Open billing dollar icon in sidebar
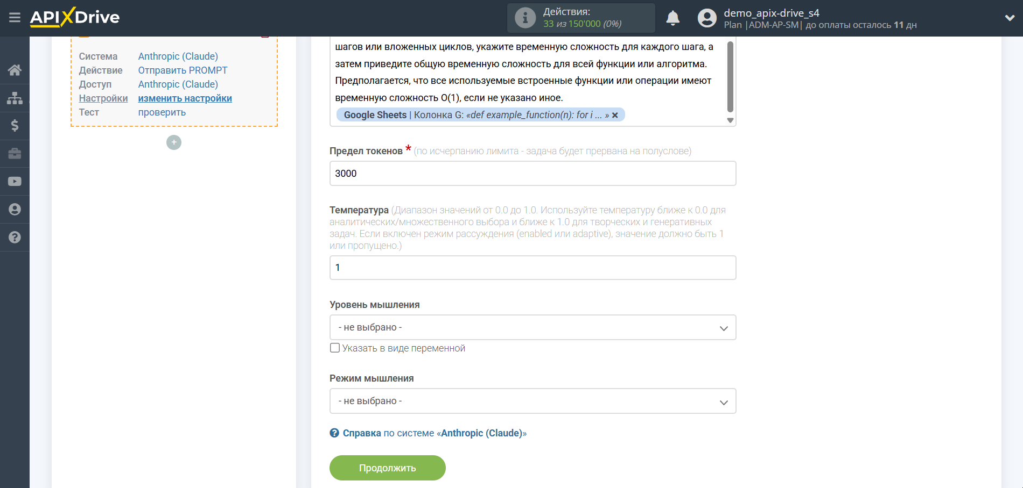Image resolution: width=1023 pixels, height=488 pixels. point(15,126)
